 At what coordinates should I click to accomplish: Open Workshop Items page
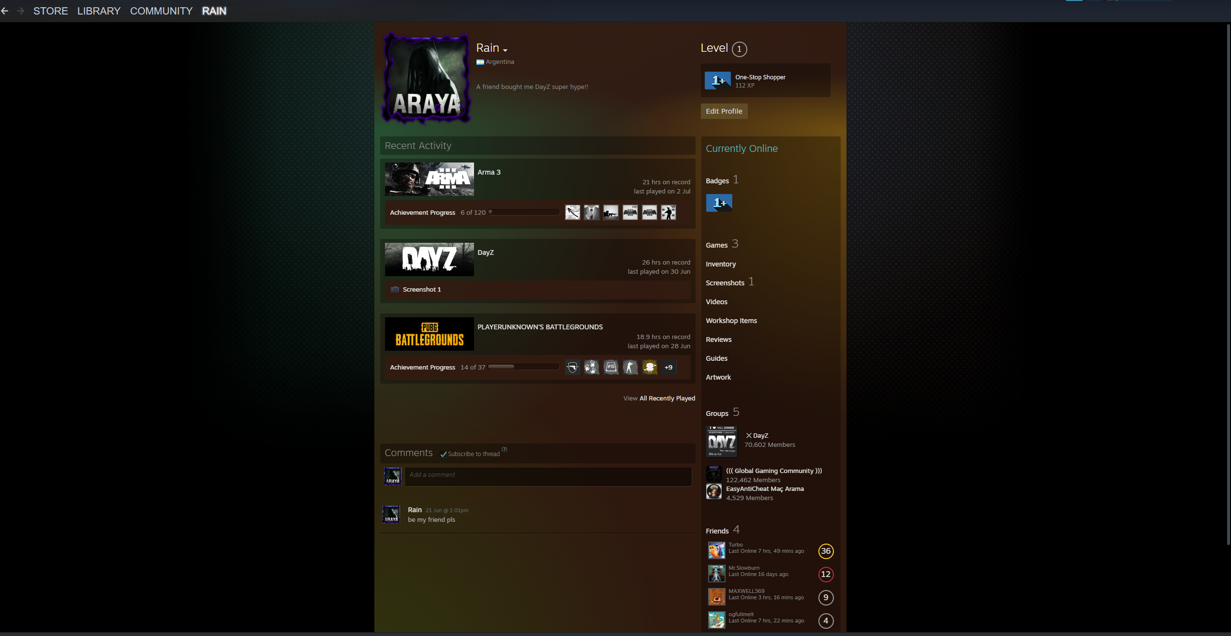tap(731, 321)
